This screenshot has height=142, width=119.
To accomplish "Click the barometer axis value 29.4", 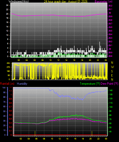I will click(x=110, y=34).
